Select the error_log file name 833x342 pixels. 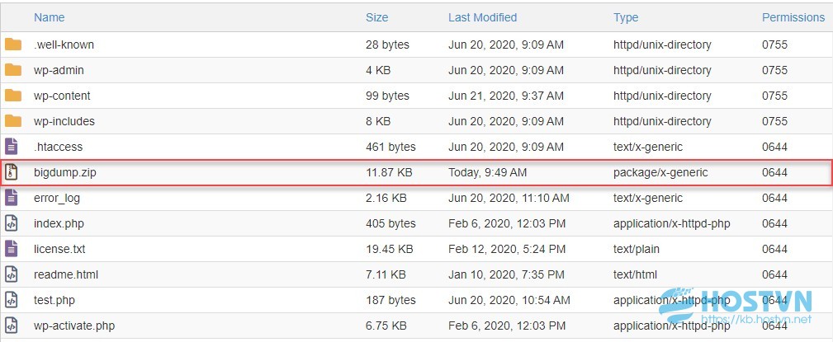[57, 199]
